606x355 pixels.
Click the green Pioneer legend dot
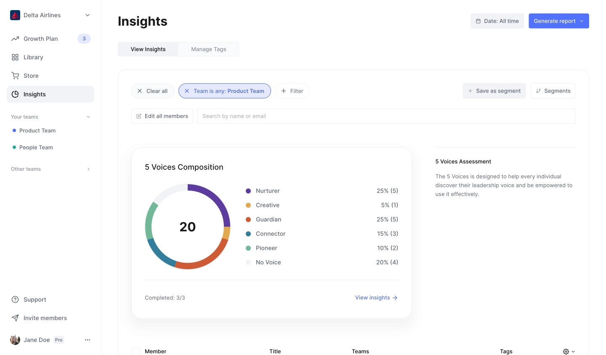click(x=248, y=248)
